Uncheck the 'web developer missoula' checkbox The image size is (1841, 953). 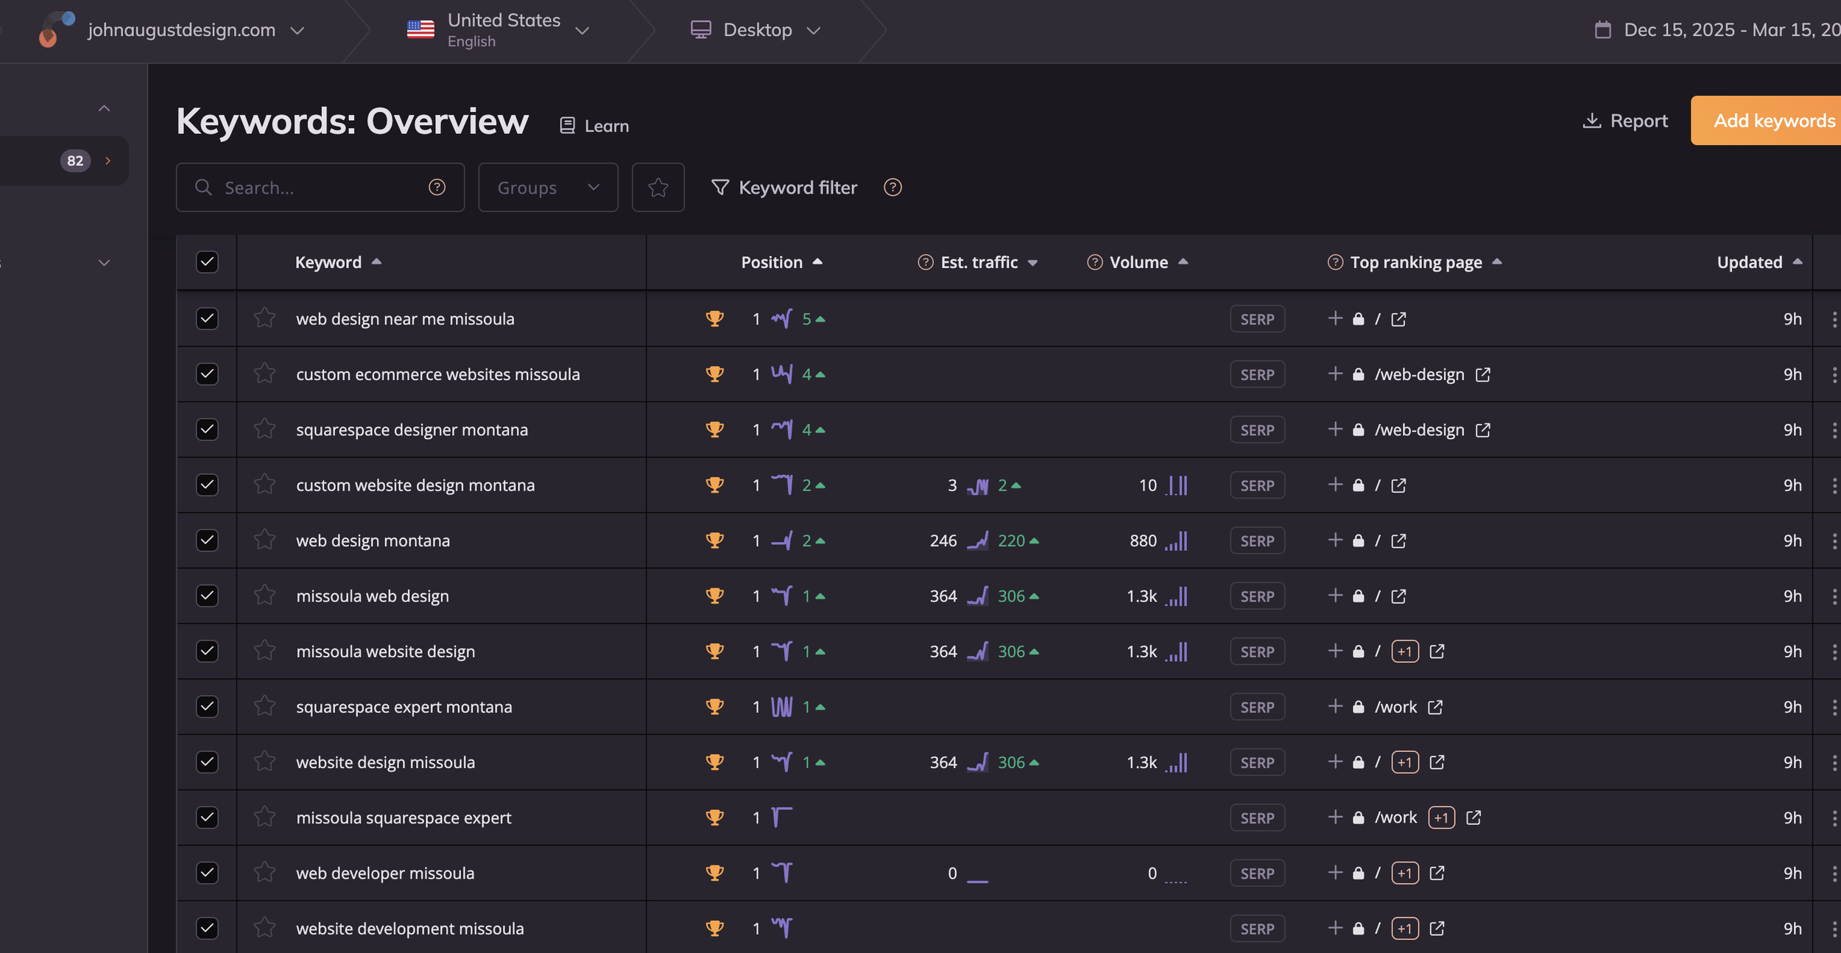[x=207, y=873]
